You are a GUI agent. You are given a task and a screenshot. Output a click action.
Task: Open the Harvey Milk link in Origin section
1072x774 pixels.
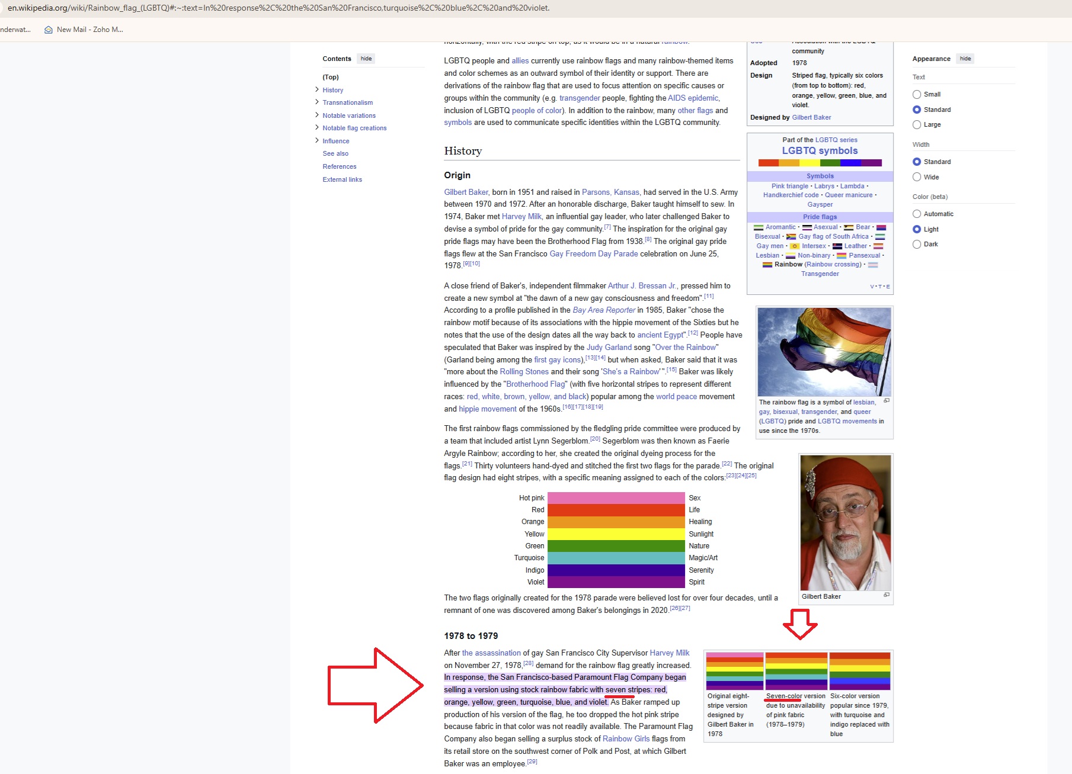pyautogui.click(x=521, y=216)
